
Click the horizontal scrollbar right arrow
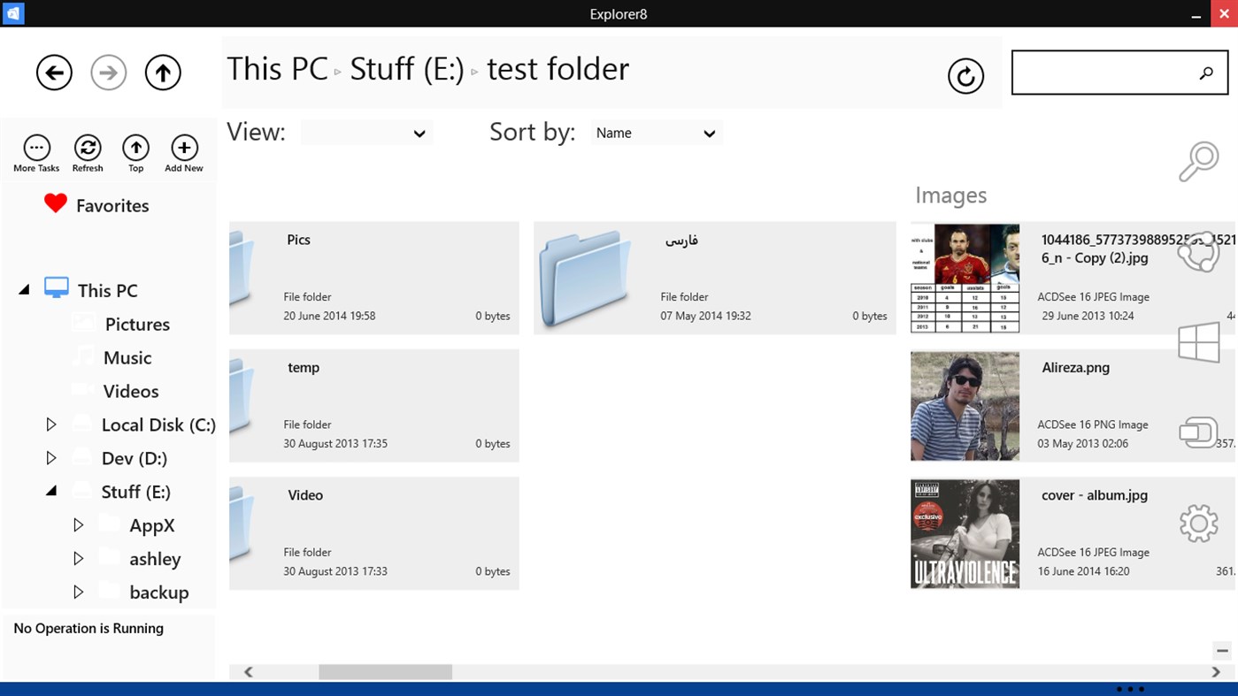click(x=1216, y=672)
